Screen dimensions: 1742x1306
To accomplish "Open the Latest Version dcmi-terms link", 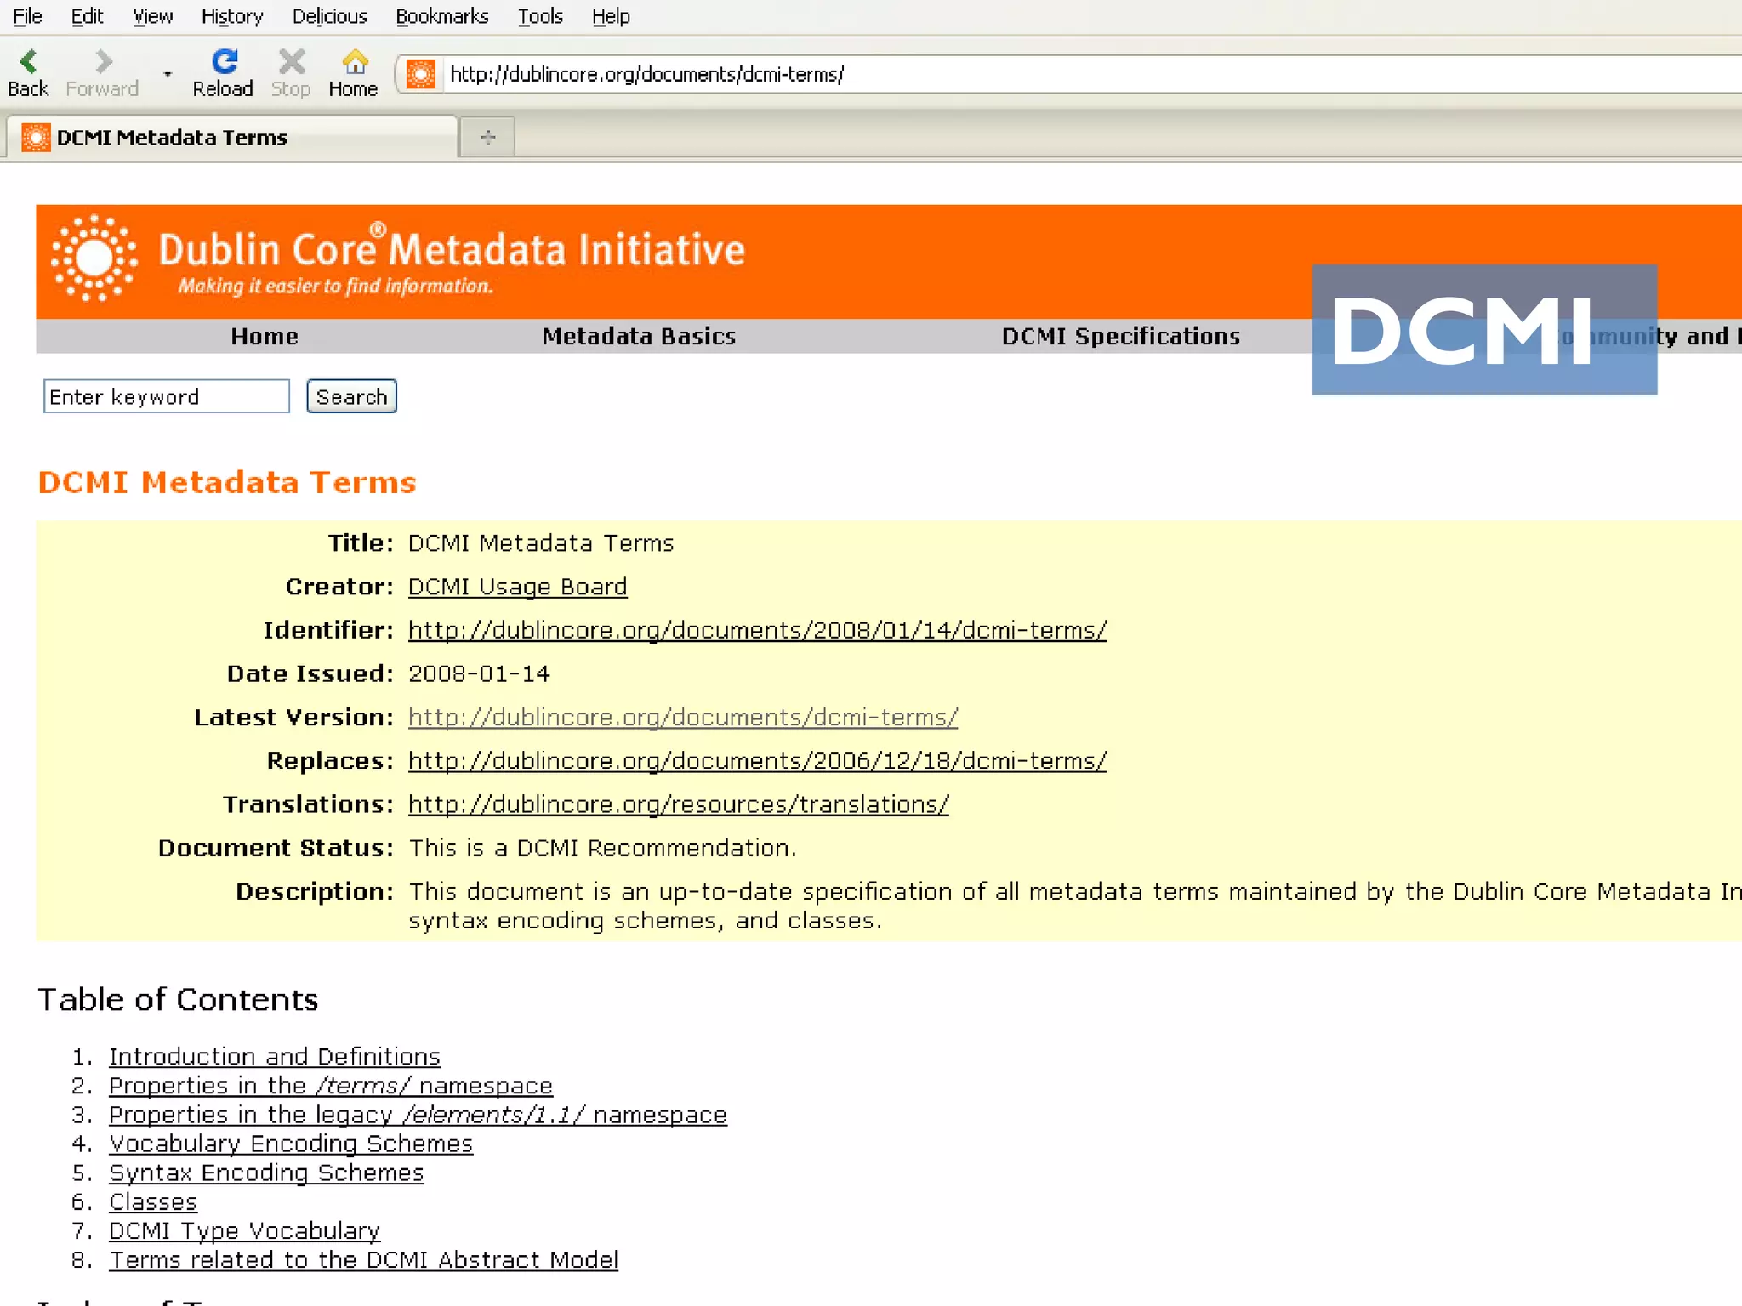I will click(x=683, y=717).
